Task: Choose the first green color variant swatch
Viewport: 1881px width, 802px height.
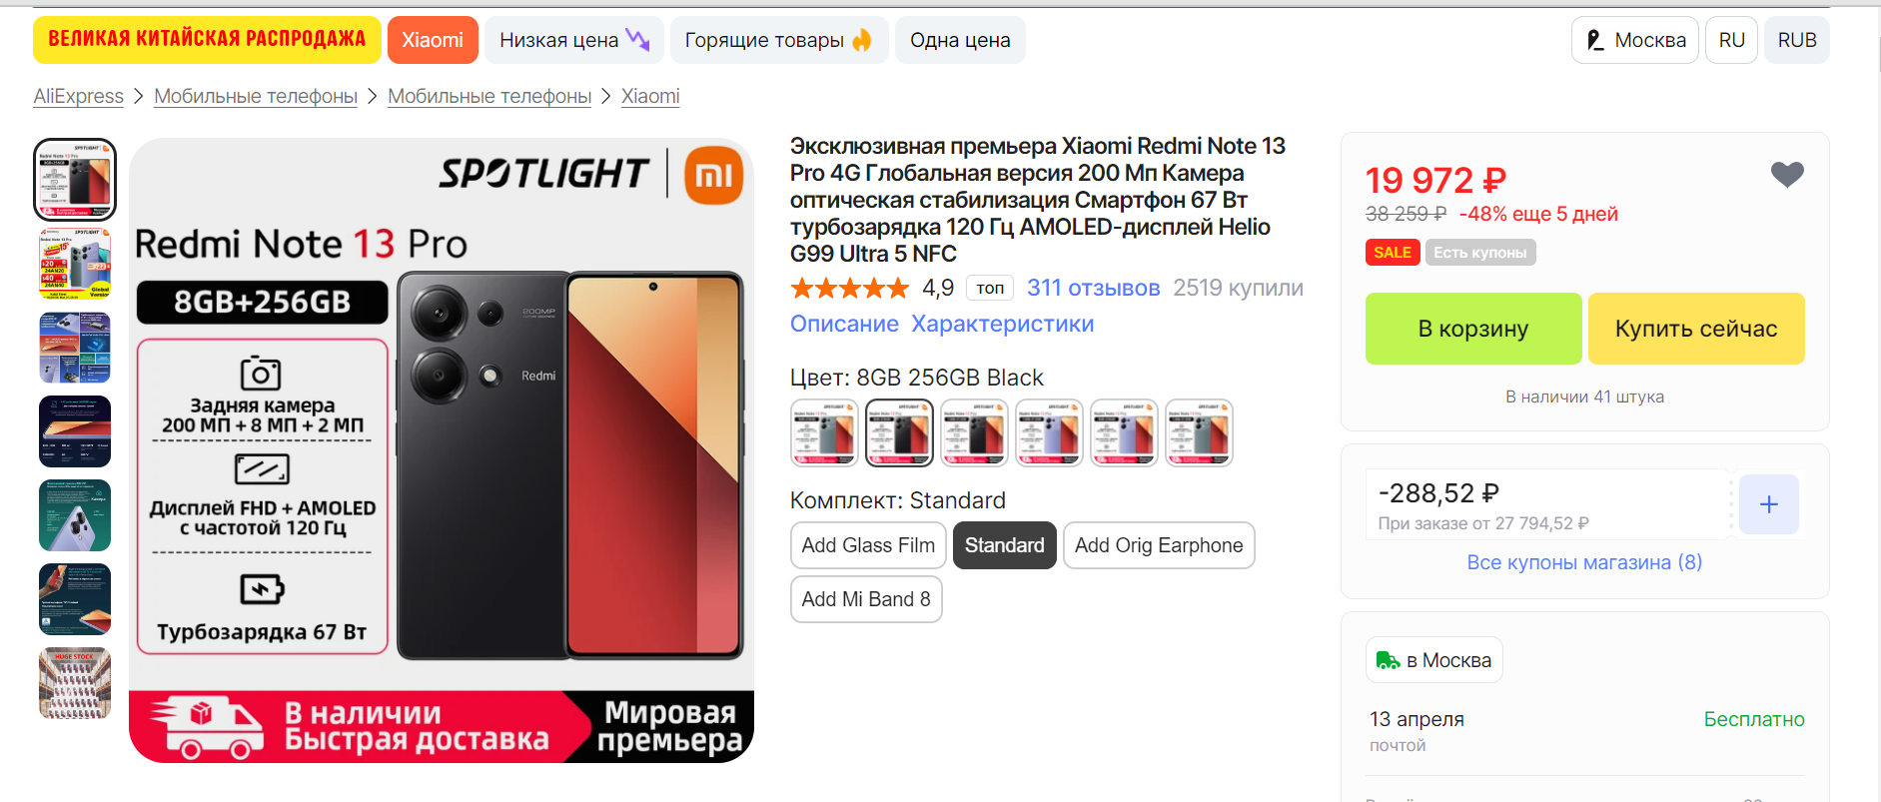Action: click(824, 432)
